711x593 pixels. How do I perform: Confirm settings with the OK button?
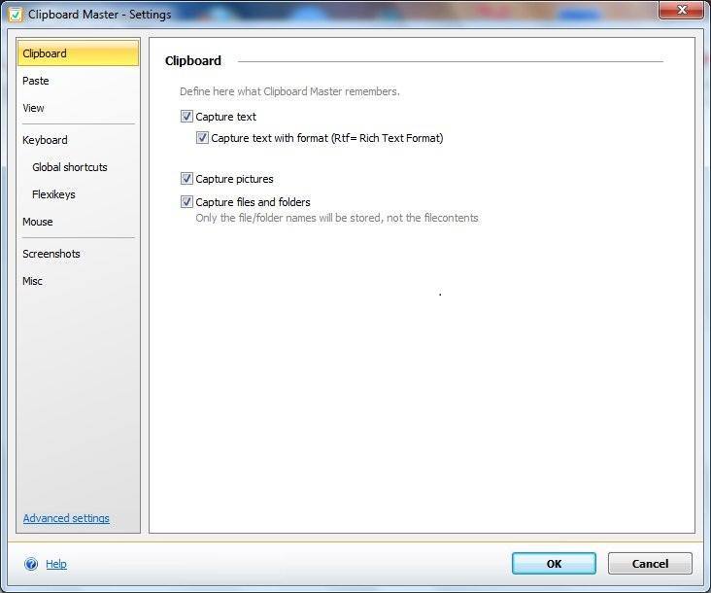(x=554, y=564)
